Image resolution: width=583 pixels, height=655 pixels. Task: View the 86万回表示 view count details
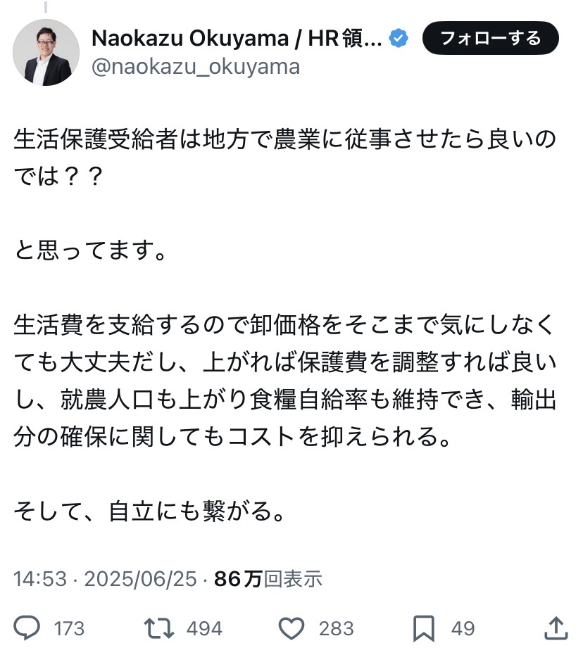[x=268, y=578]
